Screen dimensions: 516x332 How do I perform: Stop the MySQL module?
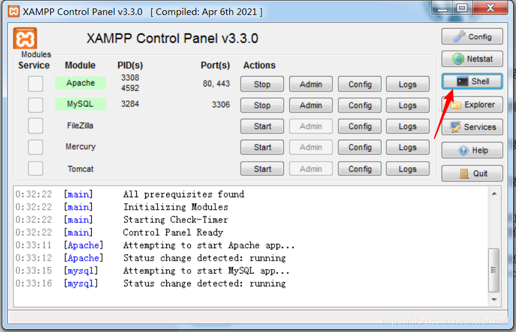(x=262, y=105)
